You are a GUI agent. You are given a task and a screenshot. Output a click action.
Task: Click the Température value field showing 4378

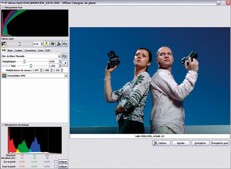pos(53,62)
